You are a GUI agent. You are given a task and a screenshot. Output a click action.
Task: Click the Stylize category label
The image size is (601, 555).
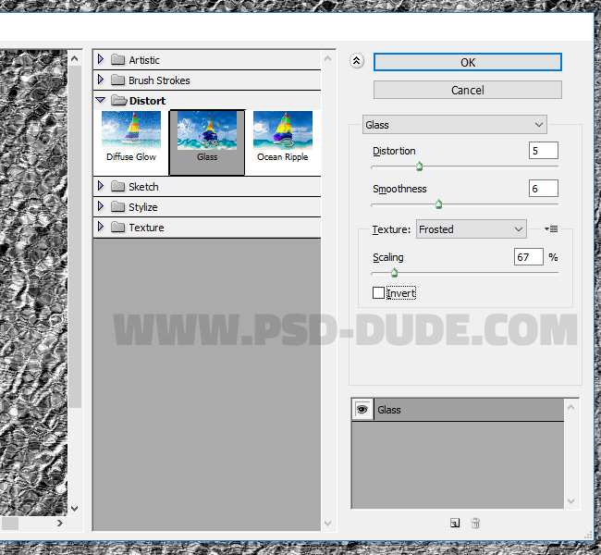[x=143, y=207]
